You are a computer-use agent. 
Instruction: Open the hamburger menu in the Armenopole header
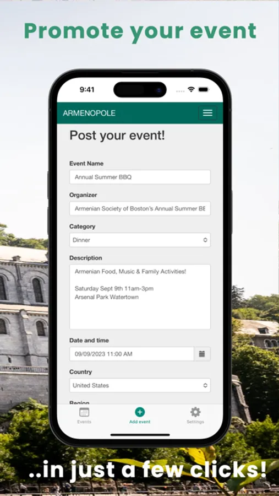pyautogui.click(x=207, y=113)
